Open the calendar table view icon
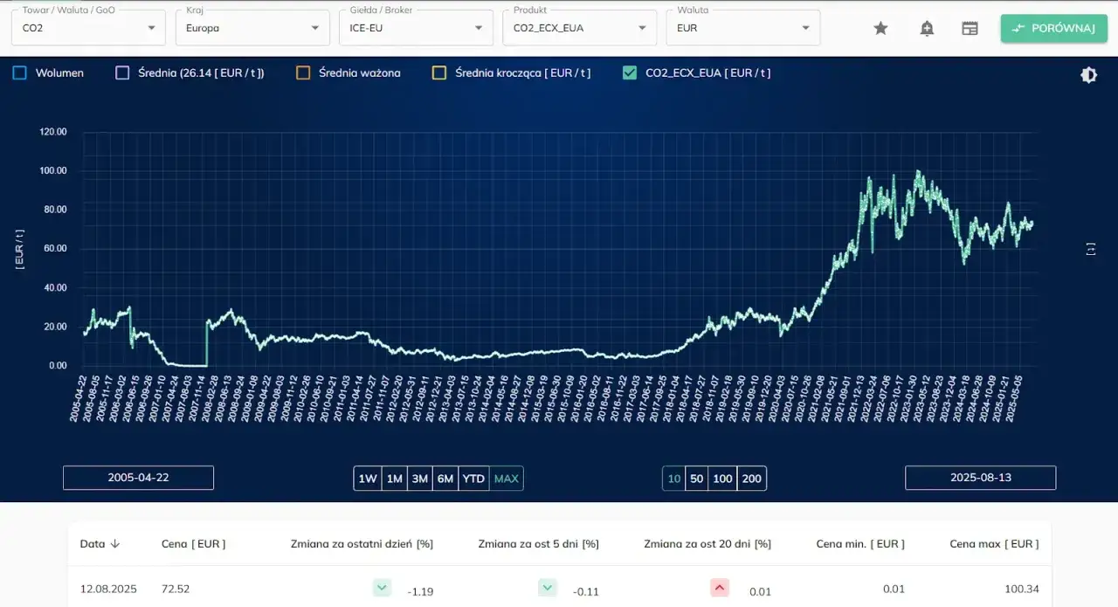 coord(970,28)
